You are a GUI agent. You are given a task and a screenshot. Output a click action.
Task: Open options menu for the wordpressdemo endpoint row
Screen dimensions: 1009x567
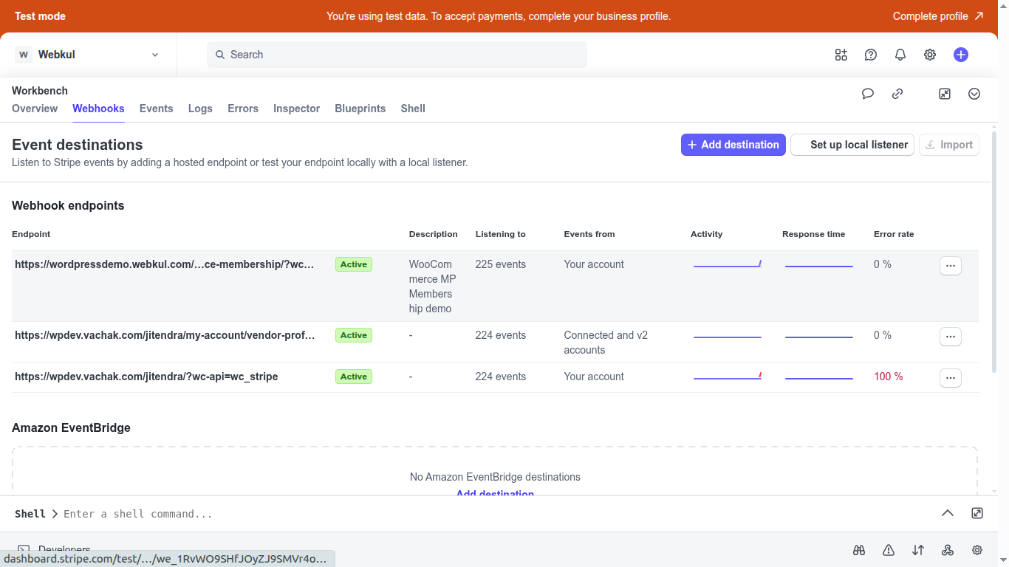(951, 265)
